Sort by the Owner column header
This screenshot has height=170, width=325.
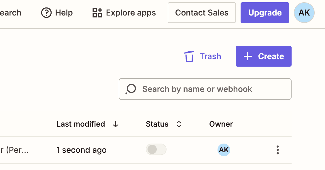tap(221, 124)
